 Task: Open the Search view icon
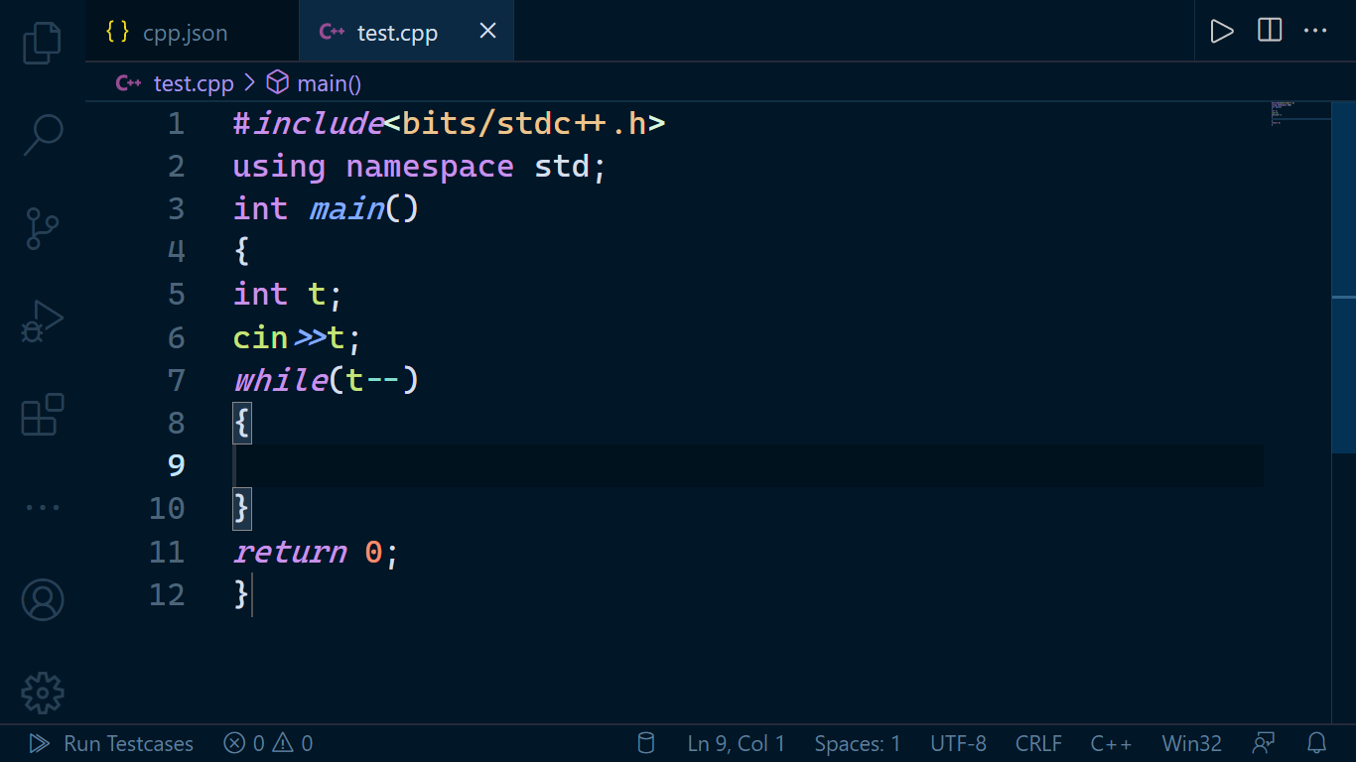42,134
